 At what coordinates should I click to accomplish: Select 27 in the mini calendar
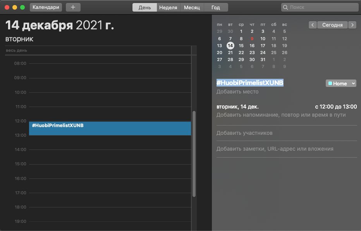tap(219, 59)
